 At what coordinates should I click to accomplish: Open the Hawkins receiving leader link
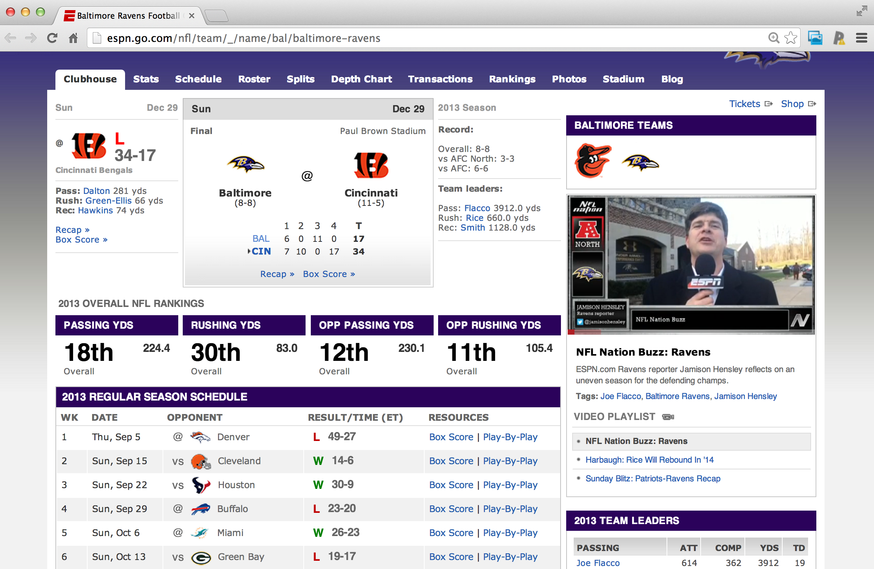pos(95,210)
